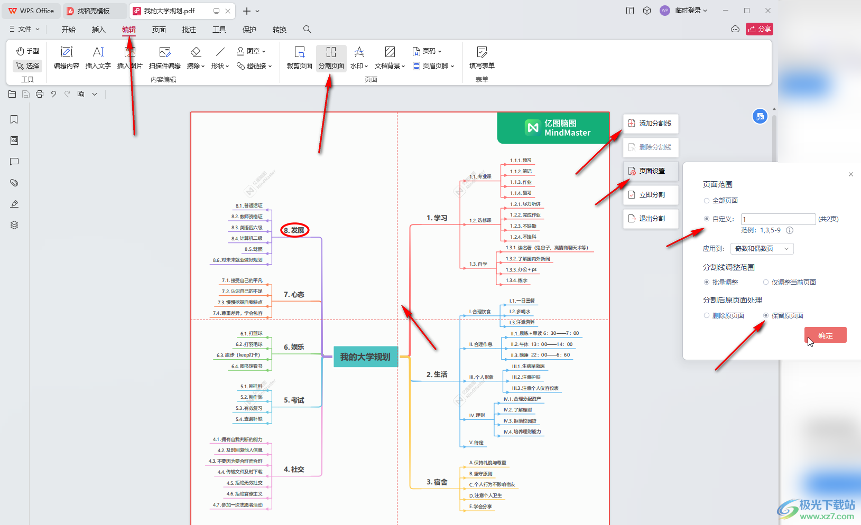The image size is (861, 525).
Task: Expand Apply To (奇数和偶数页) dropdown
Action: [762, 249]
